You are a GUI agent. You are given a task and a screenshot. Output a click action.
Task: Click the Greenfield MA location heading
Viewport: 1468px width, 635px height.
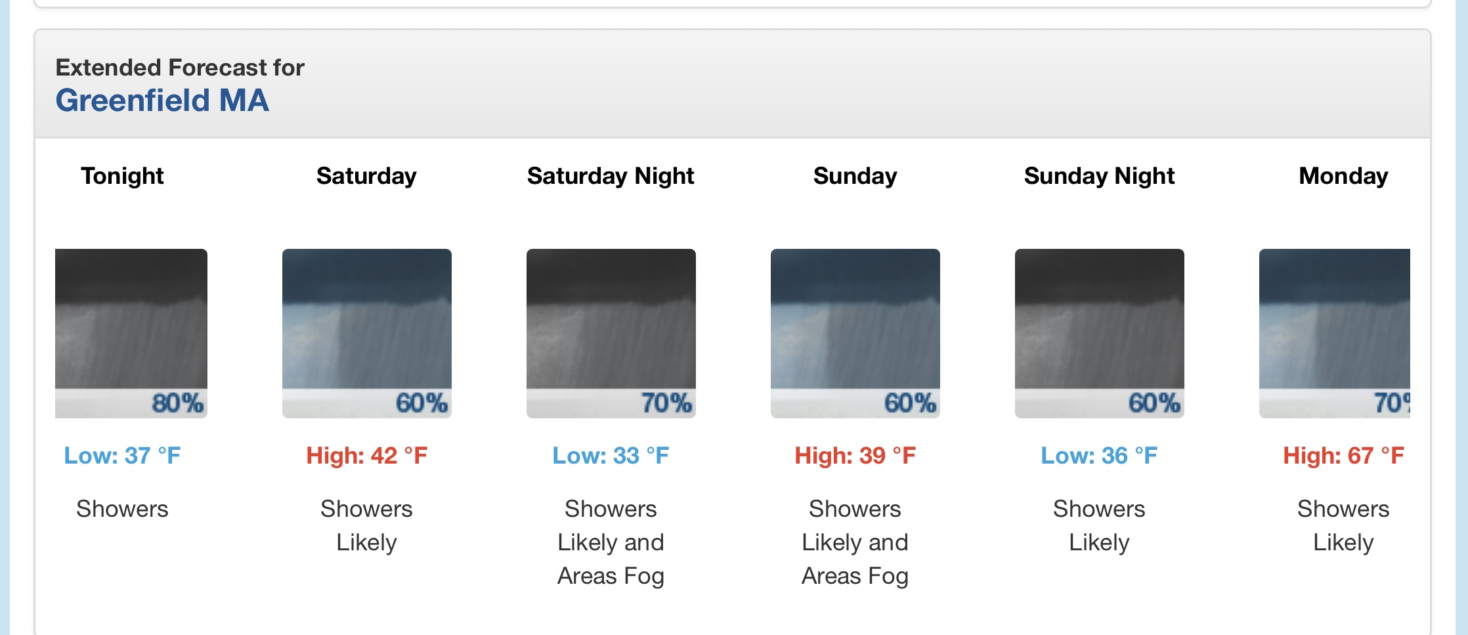(162, 100)
